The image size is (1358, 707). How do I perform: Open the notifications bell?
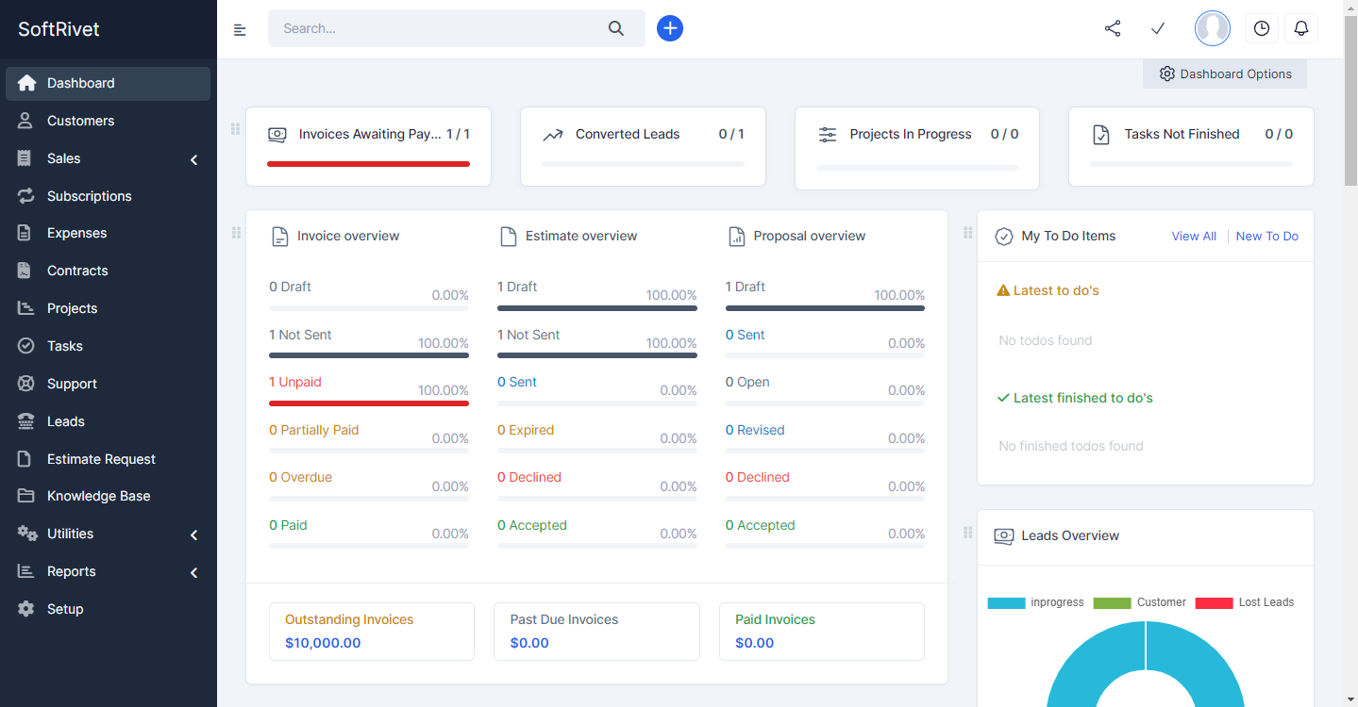[1301, 28]
